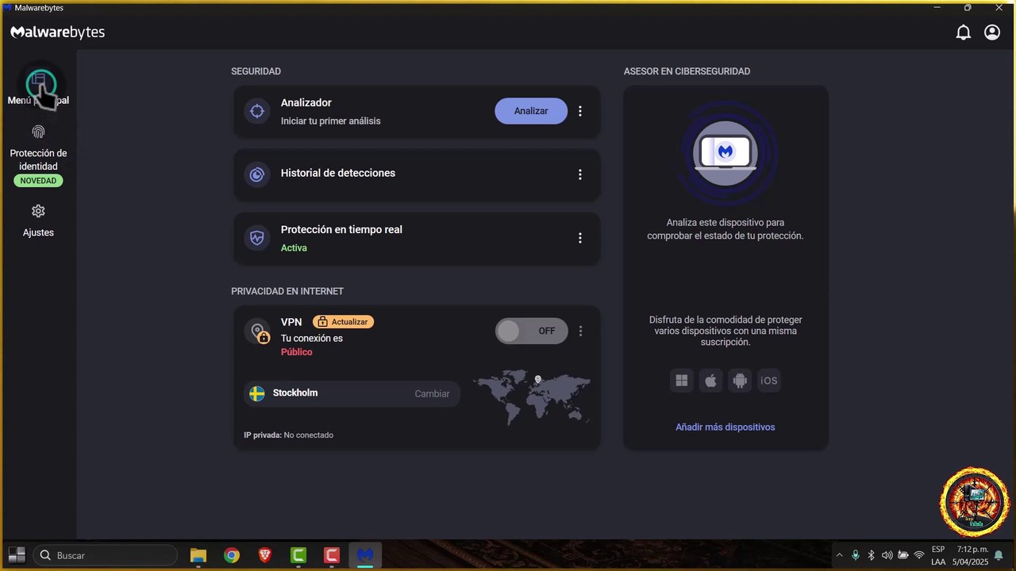Image resolution: width=1016 pixels, height=571 pixels.
Task: Click the VPN location lock icon
Action: tap(257, 331)
